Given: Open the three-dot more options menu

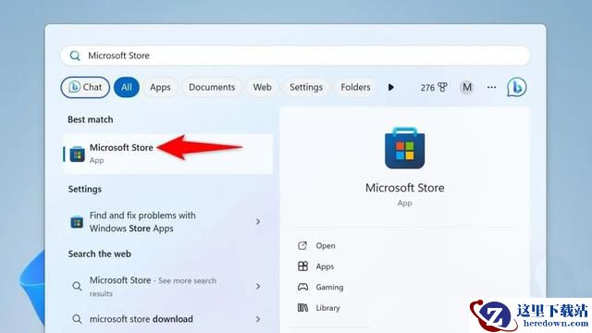Looking at the screenshot, I should click(491, 87).
